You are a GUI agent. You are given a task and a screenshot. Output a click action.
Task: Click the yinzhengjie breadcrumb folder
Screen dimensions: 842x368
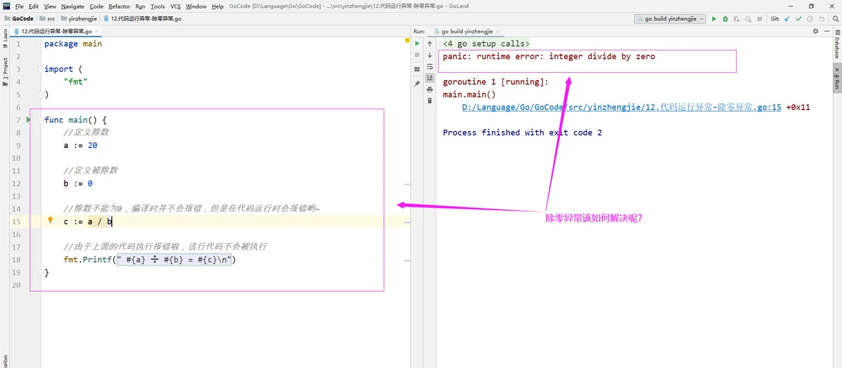[78, 19]
